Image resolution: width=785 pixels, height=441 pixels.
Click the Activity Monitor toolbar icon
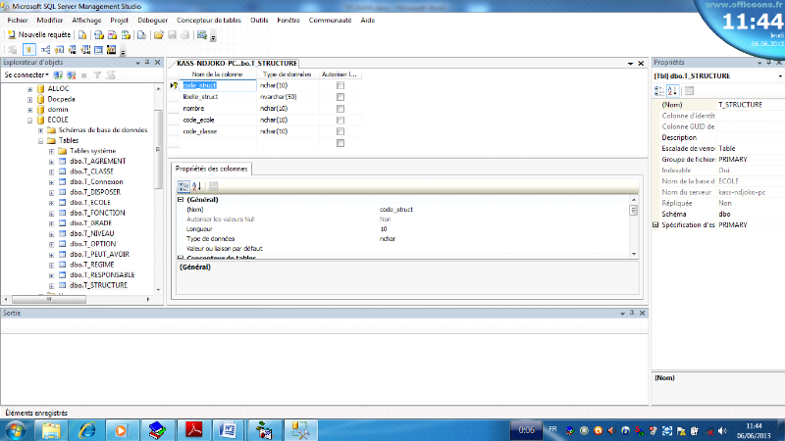202,35
